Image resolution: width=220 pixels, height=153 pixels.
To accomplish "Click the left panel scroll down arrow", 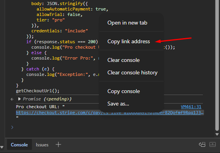I will point(2,147).
